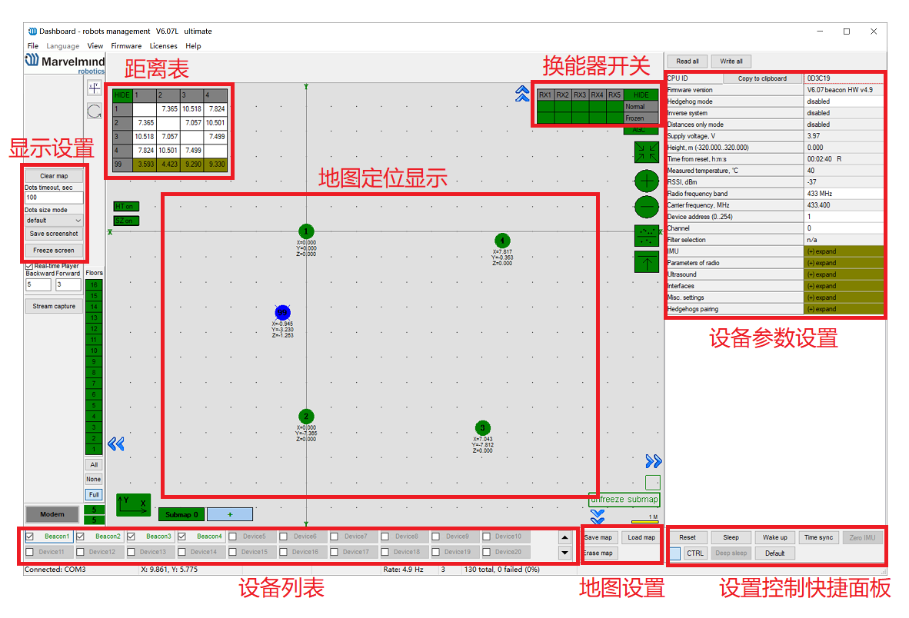Select mobile beacon 99 on the map
Viewport: 909px width, 618px height.
[x=283, y=312]
